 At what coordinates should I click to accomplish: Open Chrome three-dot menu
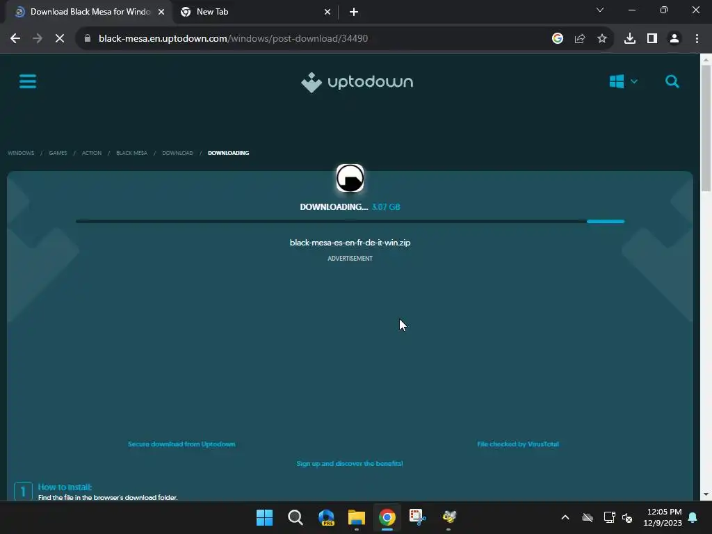tap(697, 39)
